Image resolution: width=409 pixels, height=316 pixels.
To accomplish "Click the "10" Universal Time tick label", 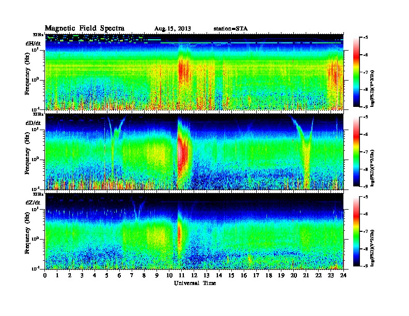I will [x=169, y=275].
